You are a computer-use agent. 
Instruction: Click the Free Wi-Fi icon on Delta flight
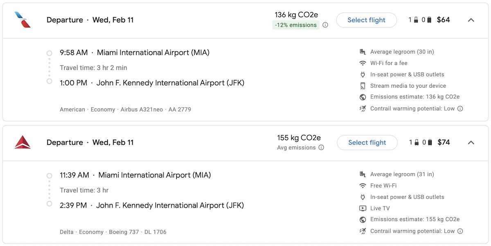(363, 186)
